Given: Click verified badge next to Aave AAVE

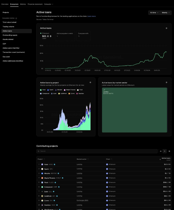Looking at the screenshot, I should pos(54,164).
